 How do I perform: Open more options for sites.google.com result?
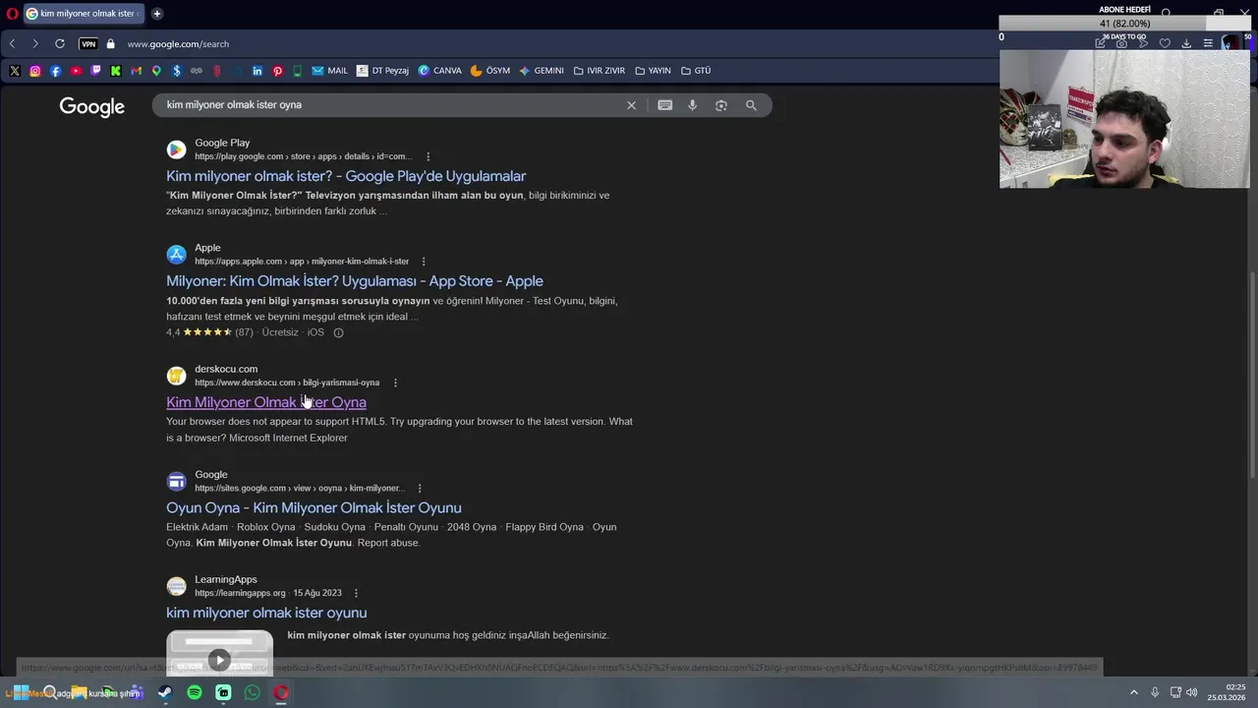point(420,488)
